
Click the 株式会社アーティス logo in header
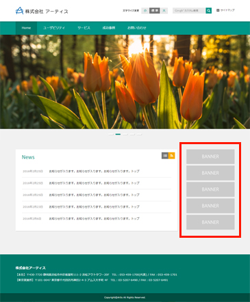click(x=42, y=11)
